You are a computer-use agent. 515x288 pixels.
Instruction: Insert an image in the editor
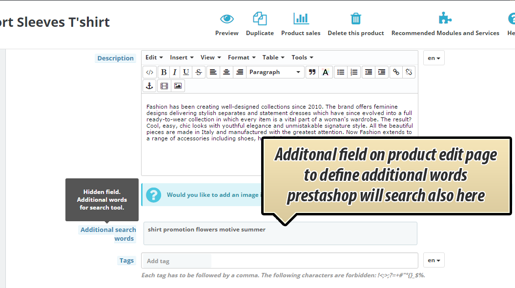tap(178, 86)
